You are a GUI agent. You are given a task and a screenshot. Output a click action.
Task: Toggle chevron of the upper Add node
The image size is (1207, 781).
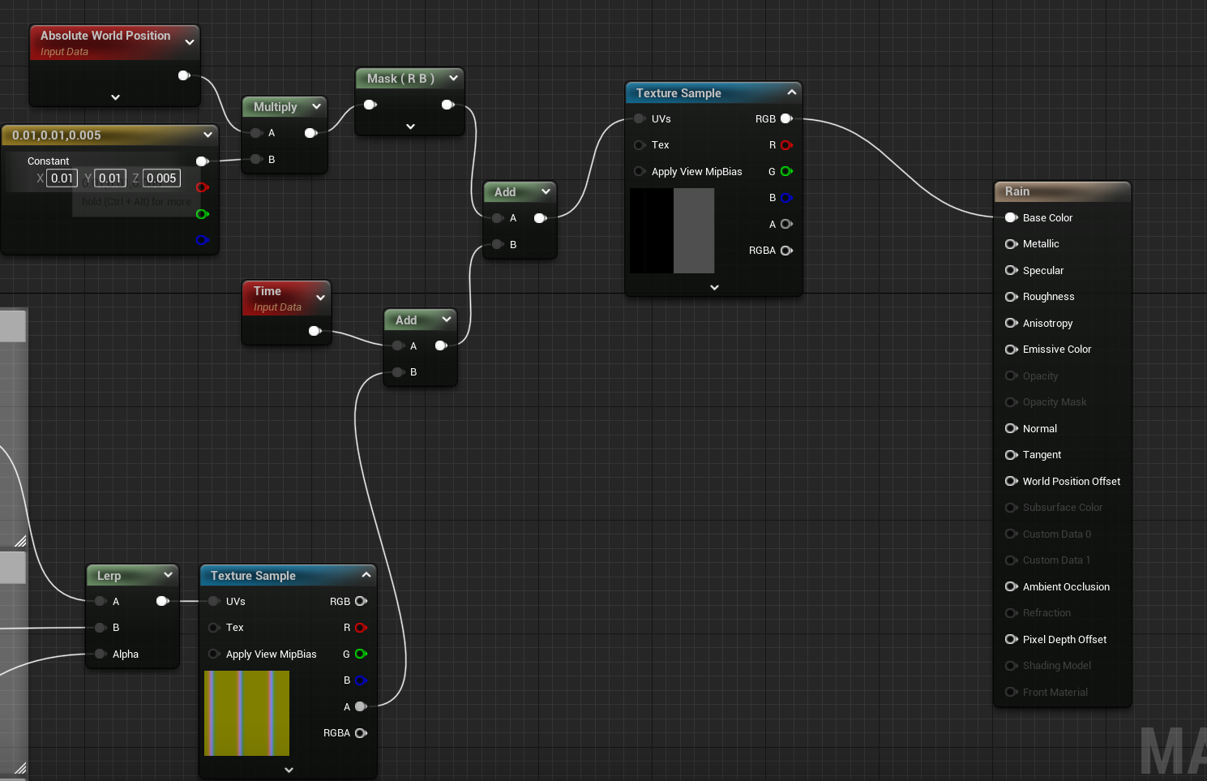click(x=546, y=191)
